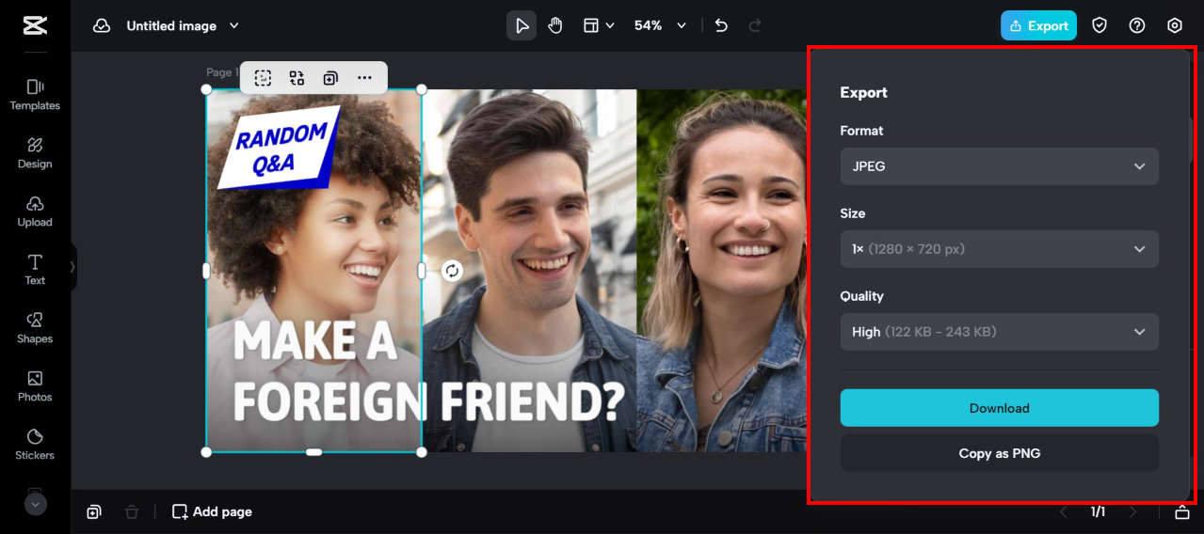
Task: Expand the collapsed left side panel handle
Action: click(x=73, y=267)
